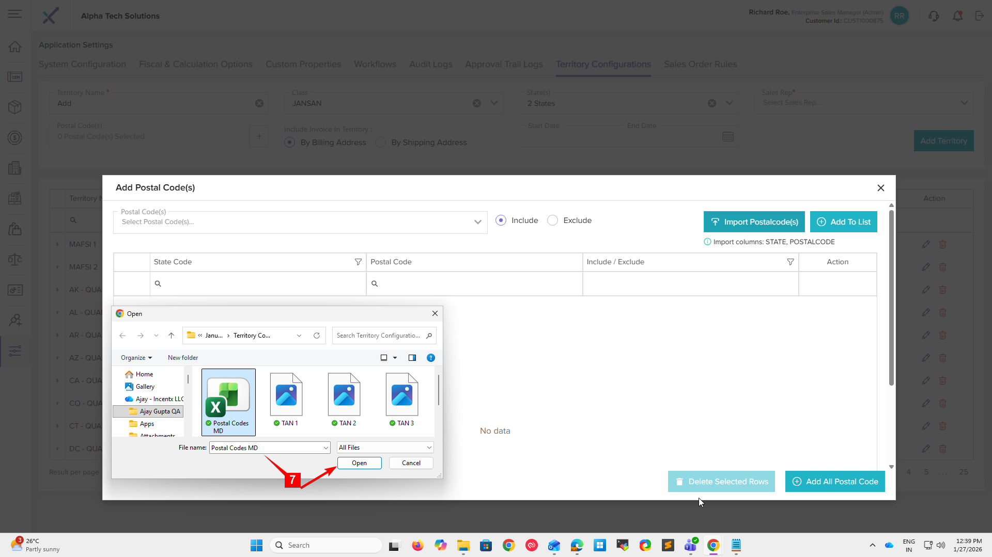Click the help icon in Open dialog

click(430, 358)
